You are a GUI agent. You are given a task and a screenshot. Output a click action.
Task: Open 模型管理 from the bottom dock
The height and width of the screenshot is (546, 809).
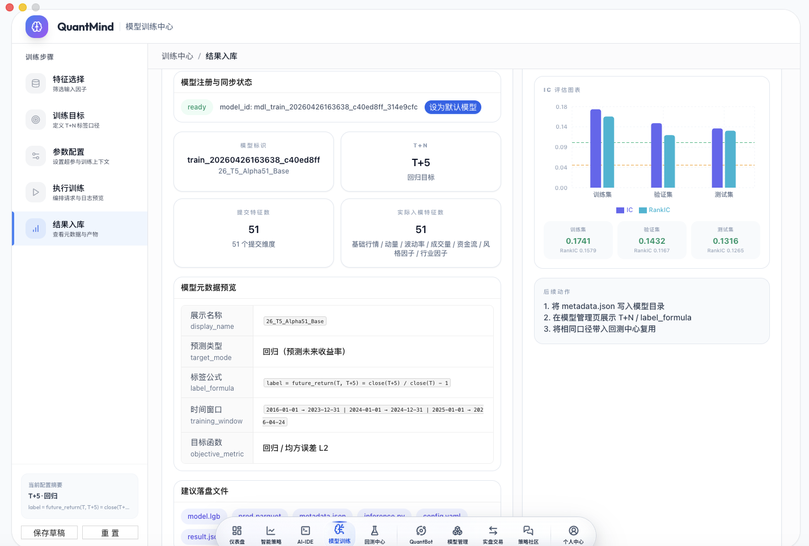coord(458,534)
